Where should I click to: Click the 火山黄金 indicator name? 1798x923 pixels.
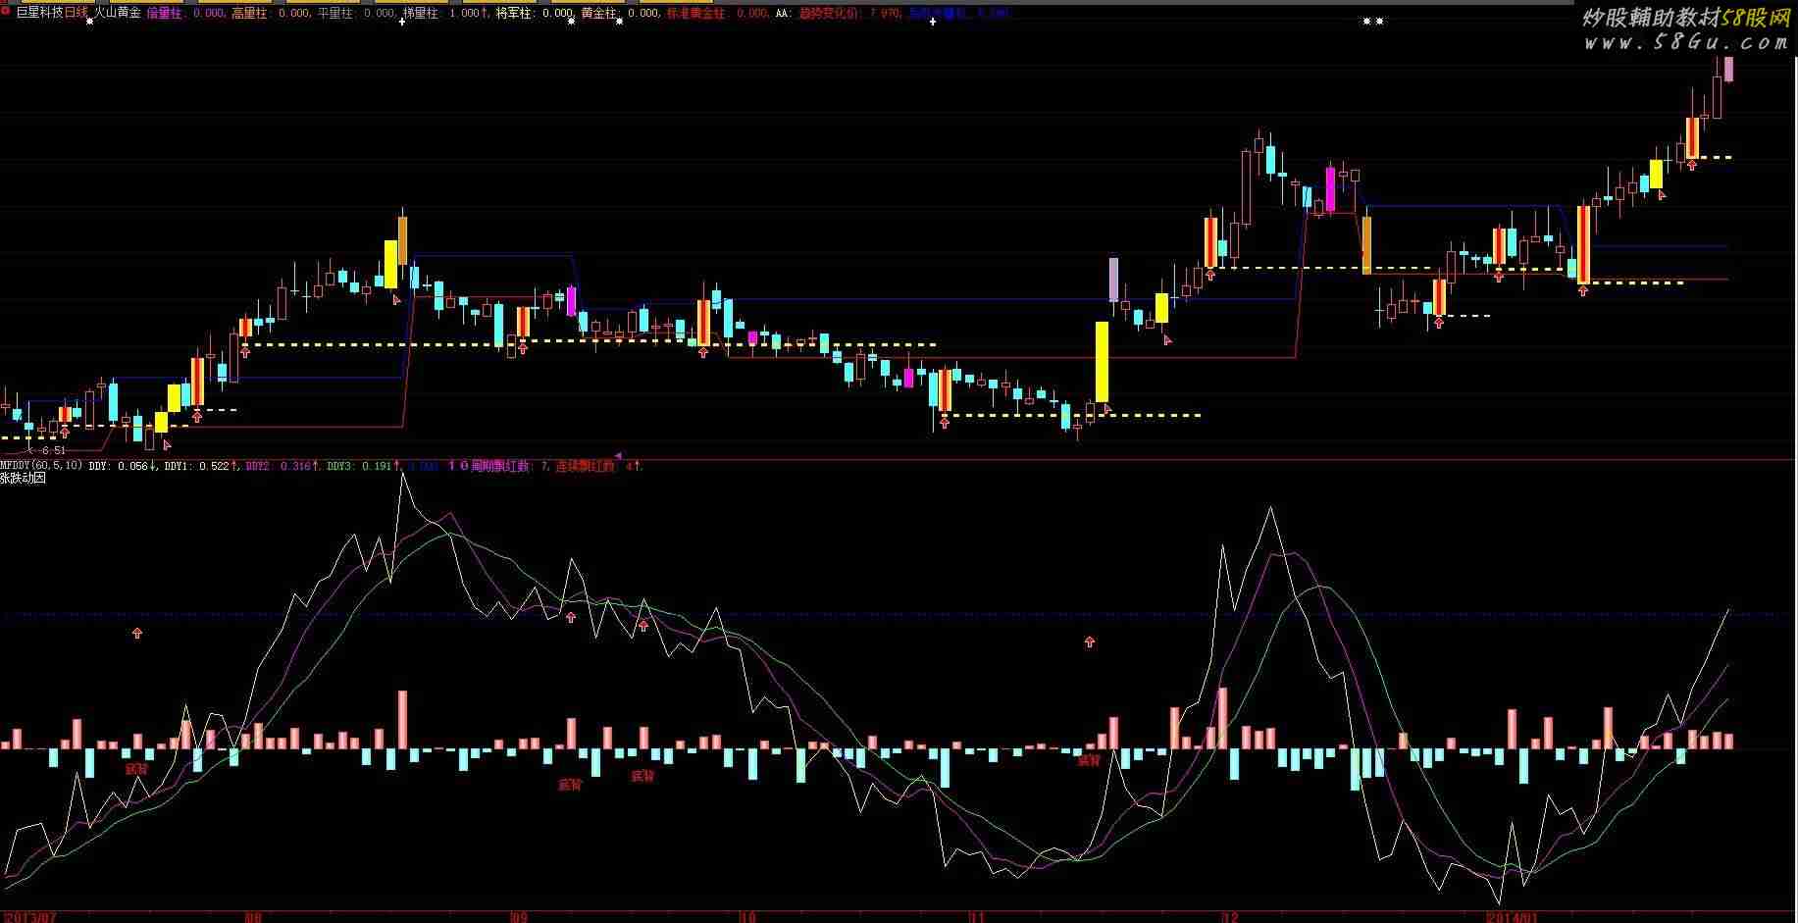pos(117,13)
